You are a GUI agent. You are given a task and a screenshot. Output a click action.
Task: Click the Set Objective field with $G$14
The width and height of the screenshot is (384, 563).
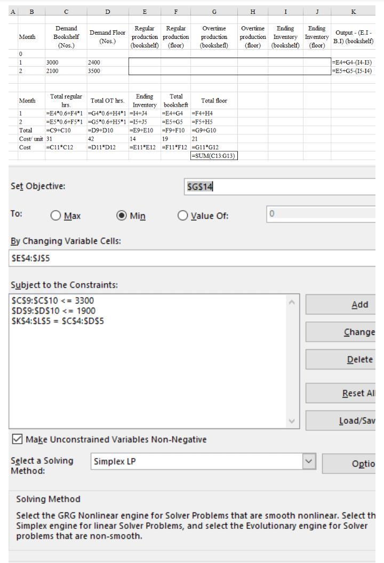click(279, 187)
